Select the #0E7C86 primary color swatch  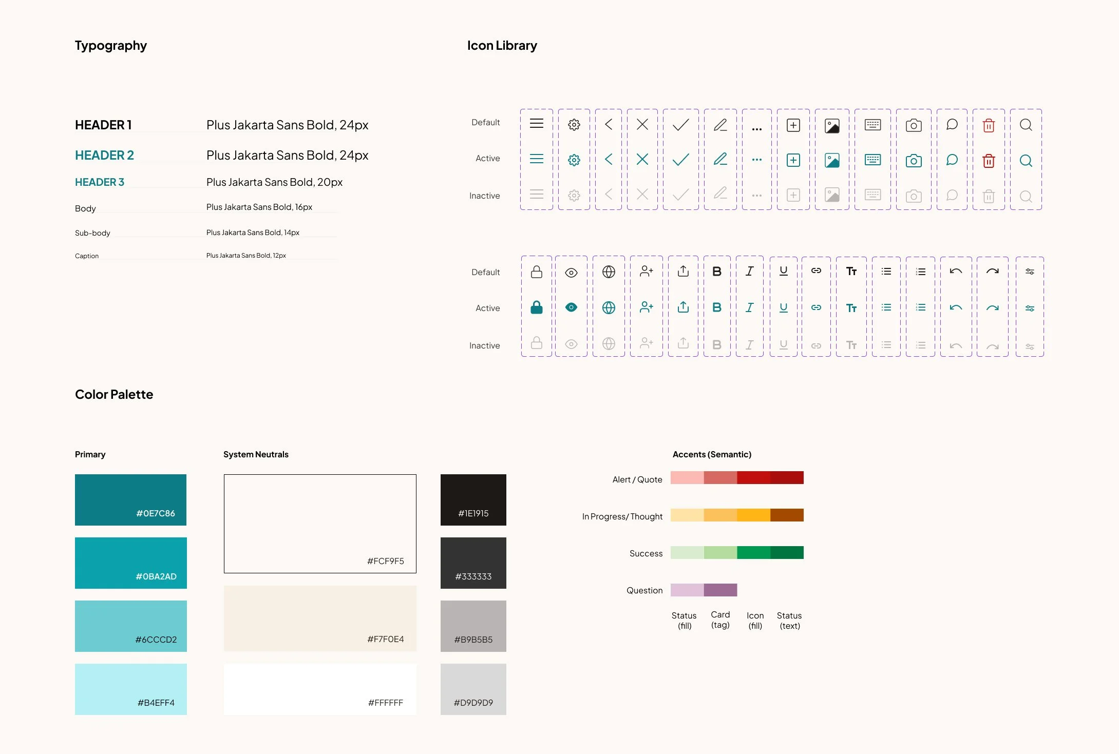click(130, 499)
